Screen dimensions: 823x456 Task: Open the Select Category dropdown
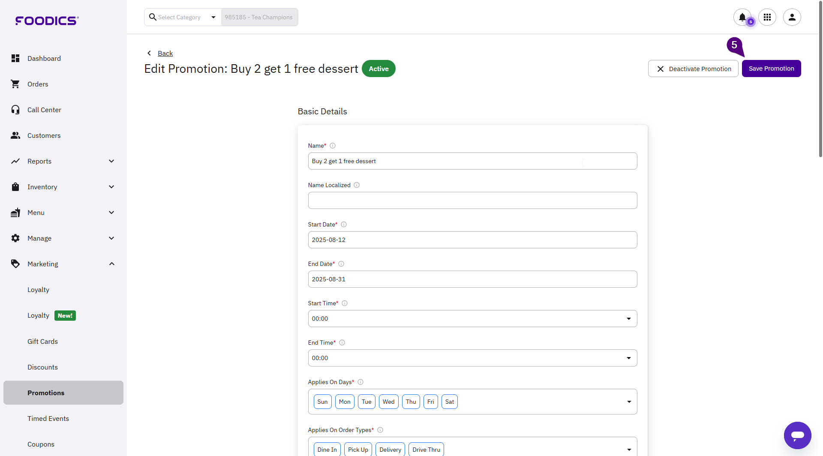[x=183, y=17]
